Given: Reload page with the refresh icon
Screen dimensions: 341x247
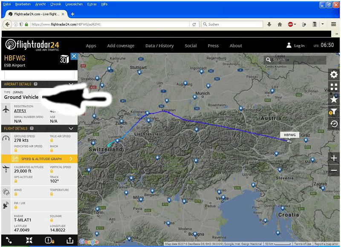Looking at the screenshot, I should click(194, 24).
